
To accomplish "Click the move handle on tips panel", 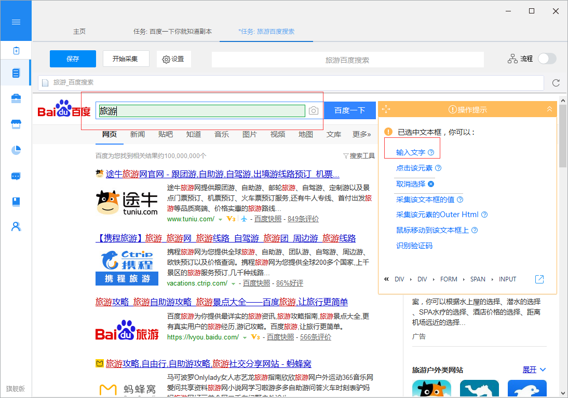I will [386, 109].
